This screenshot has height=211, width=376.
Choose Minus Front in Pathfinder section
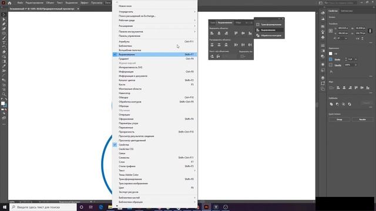coord(337,104)
